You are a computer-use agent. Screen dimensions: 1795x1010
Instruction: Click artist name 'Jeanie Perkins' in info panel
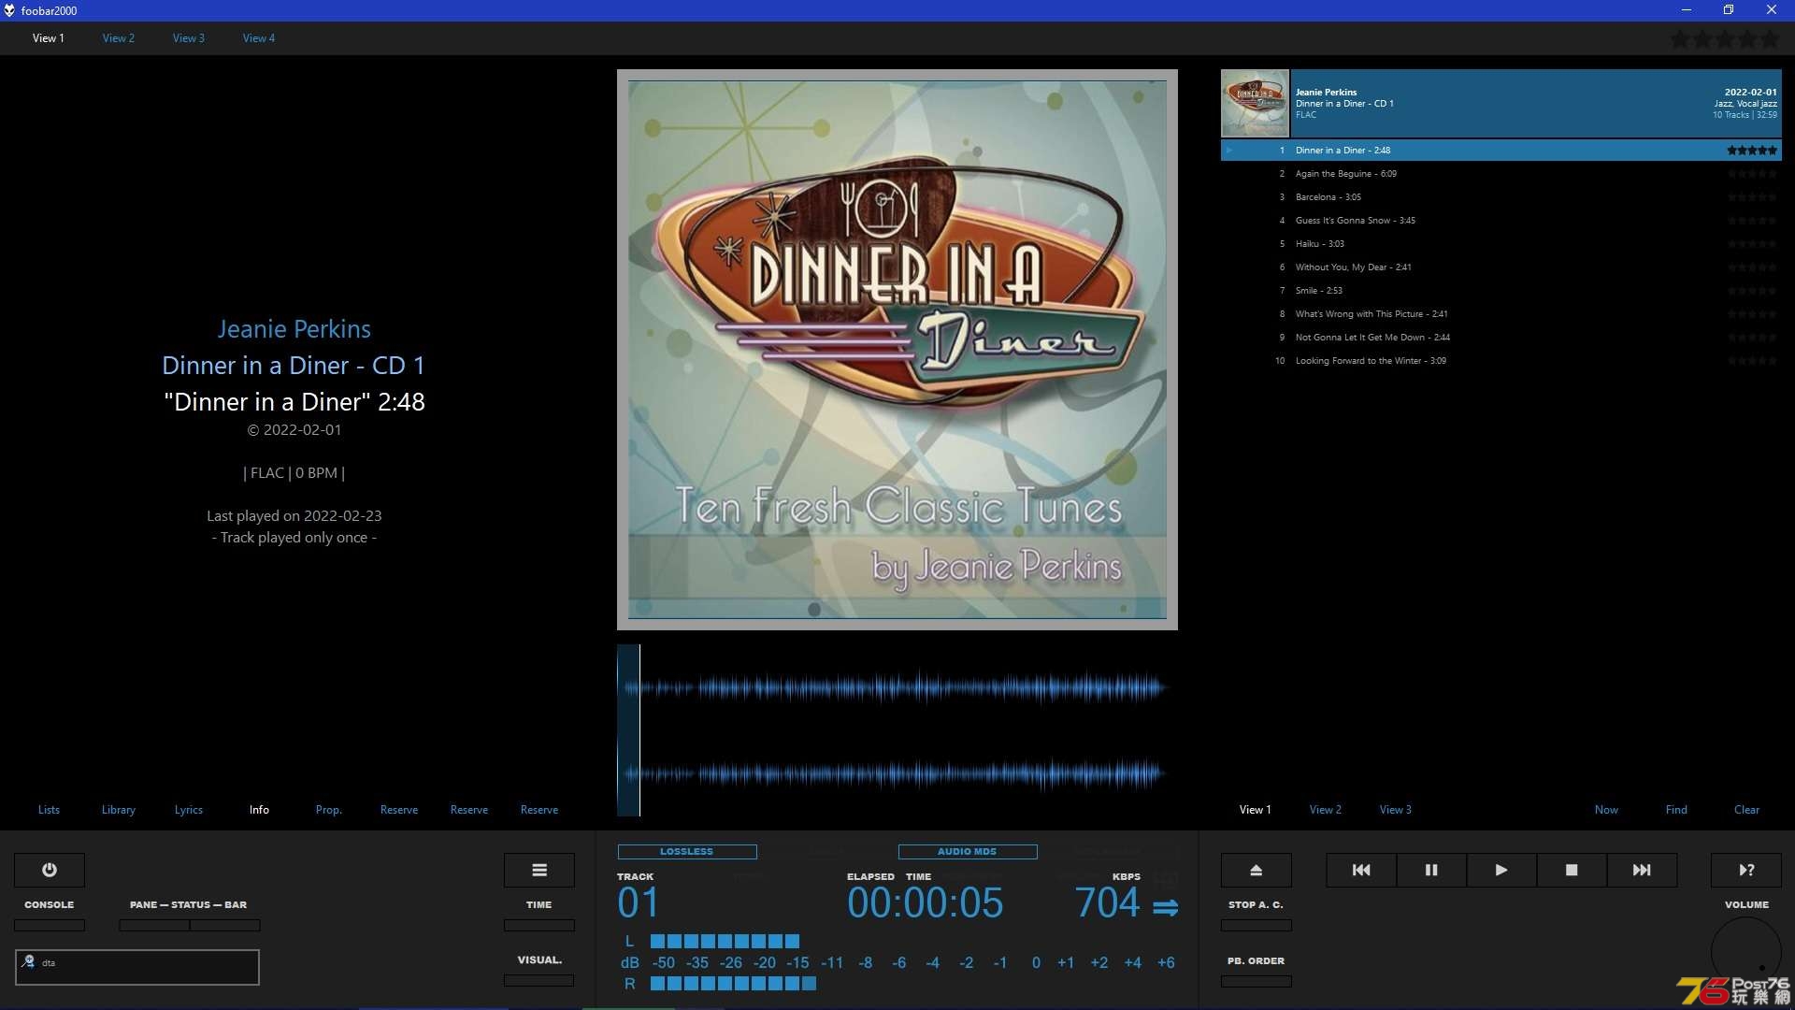click(294, 329)
